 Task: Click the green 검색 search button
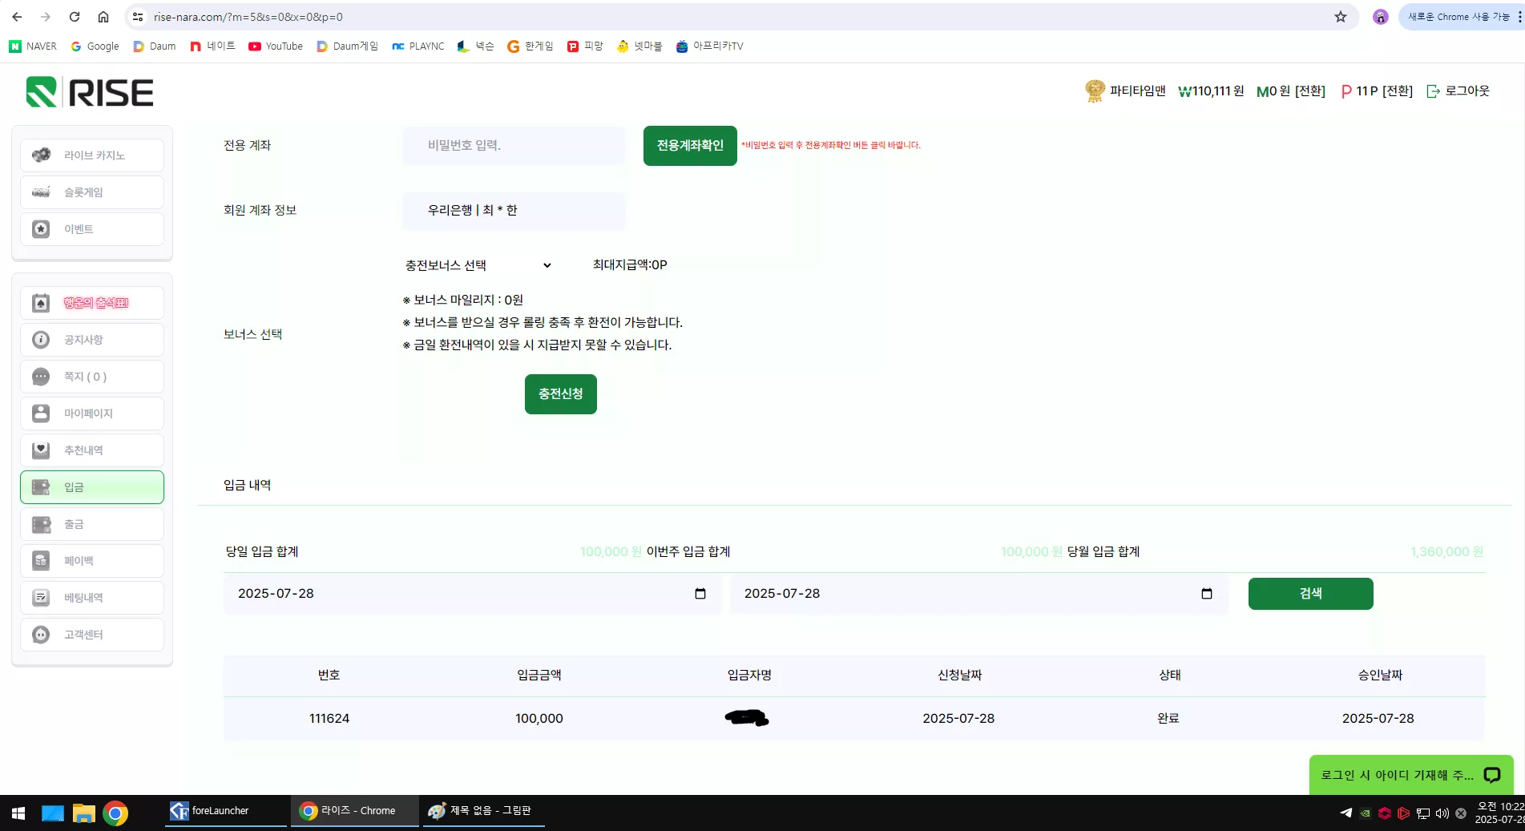click(1311, 594)
